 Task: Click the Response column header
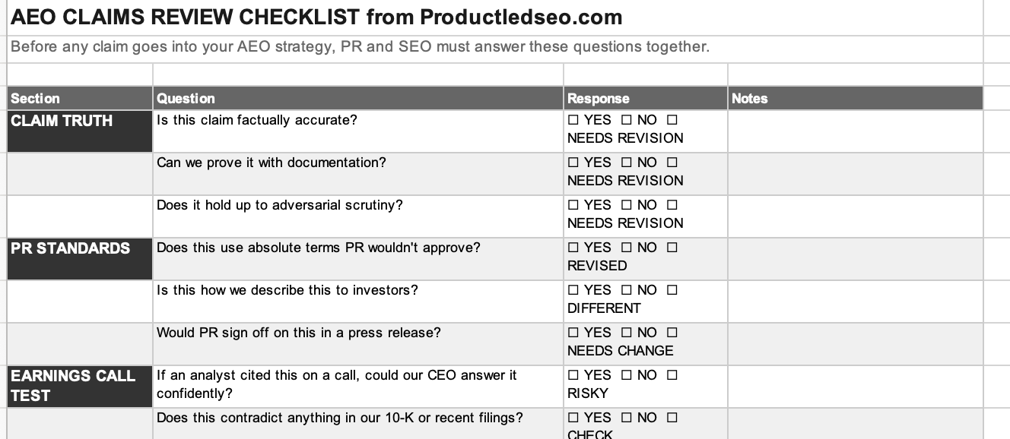tap(646, 98)
